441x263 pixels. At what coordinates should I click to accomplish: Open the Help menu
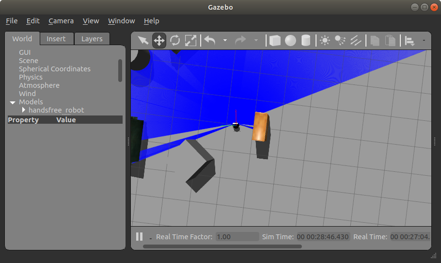[152, 21]
